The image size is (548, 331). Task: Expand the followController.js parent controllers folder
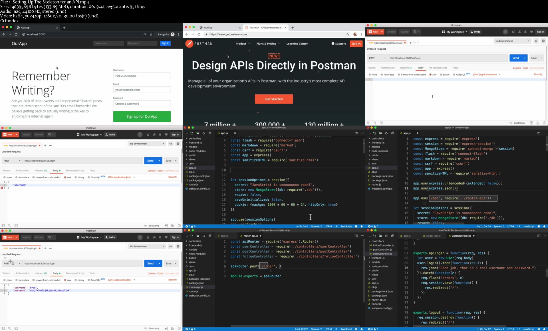click(x=377, y=241)
